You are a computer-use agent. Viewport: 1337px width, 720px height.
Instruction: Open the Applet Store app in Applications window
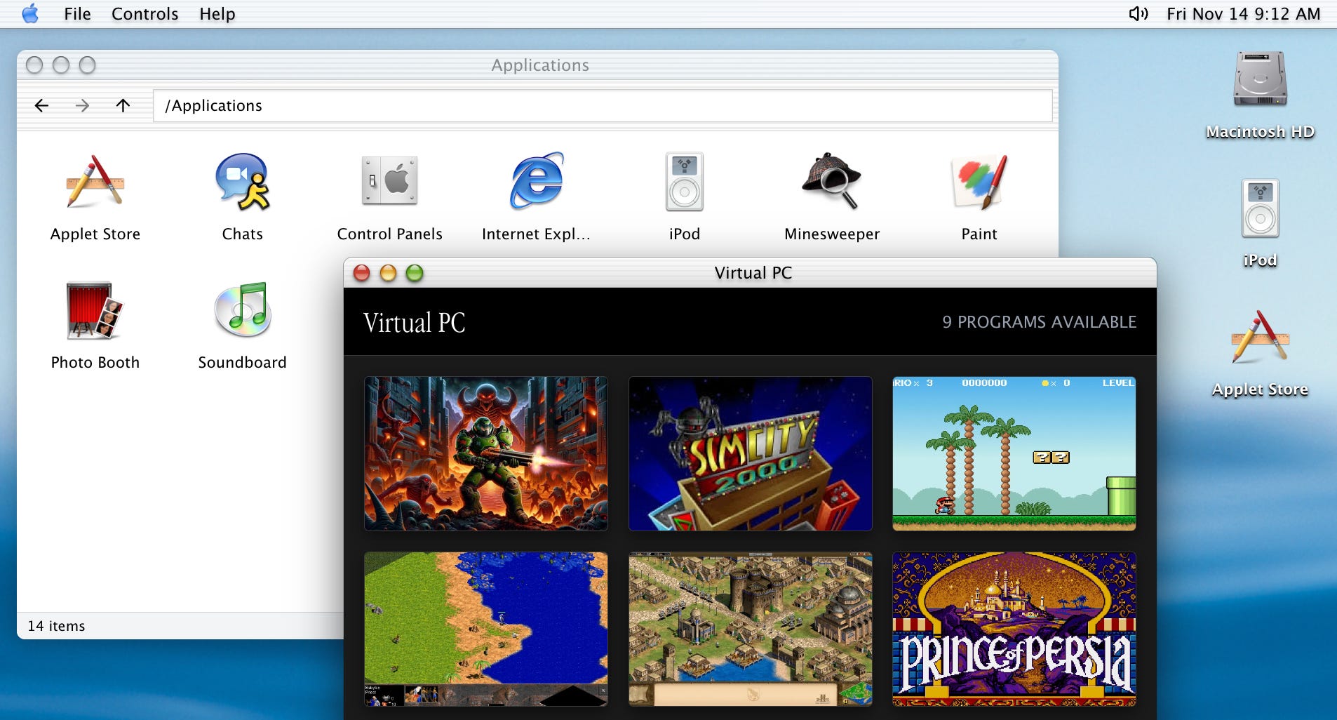(x=95, y=182)
